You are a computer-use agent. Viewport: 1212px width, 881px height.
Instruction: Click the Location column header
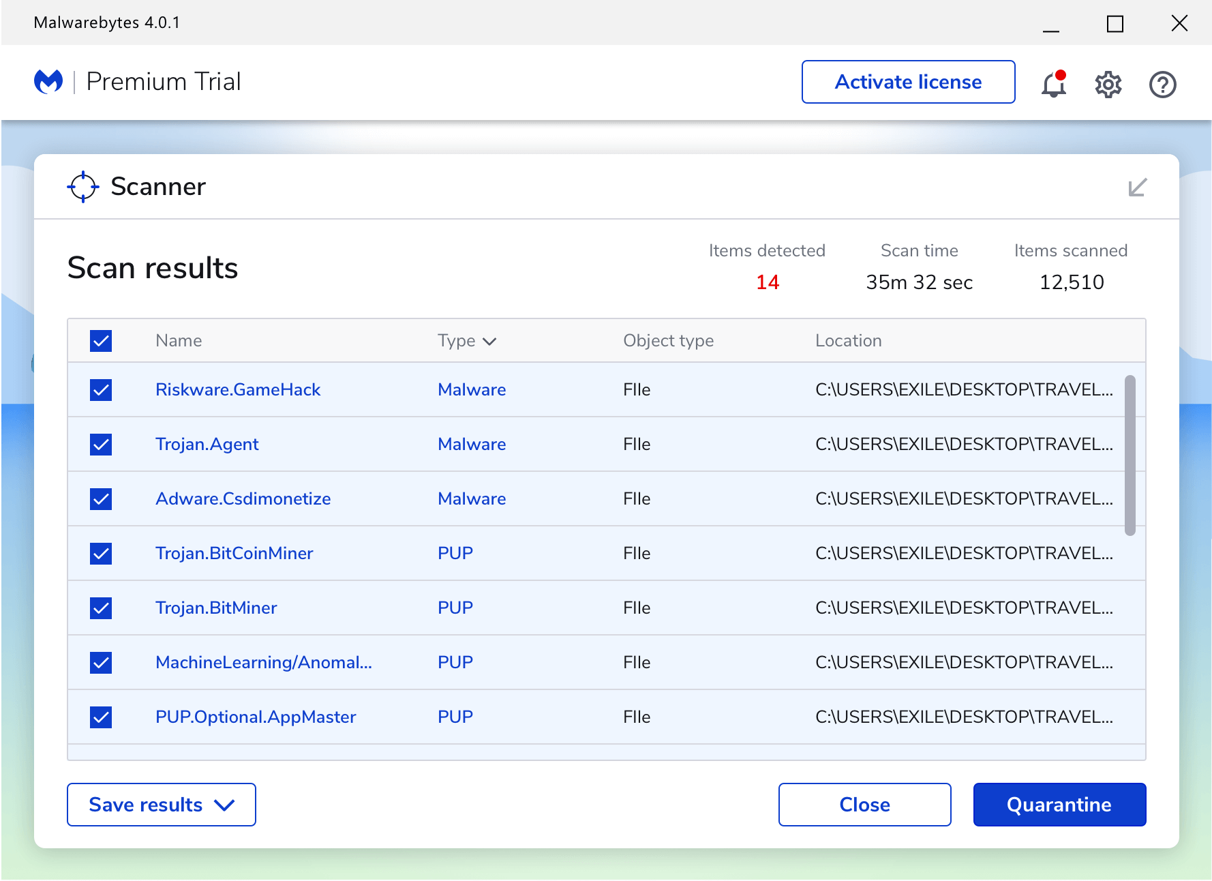(849, 340)
